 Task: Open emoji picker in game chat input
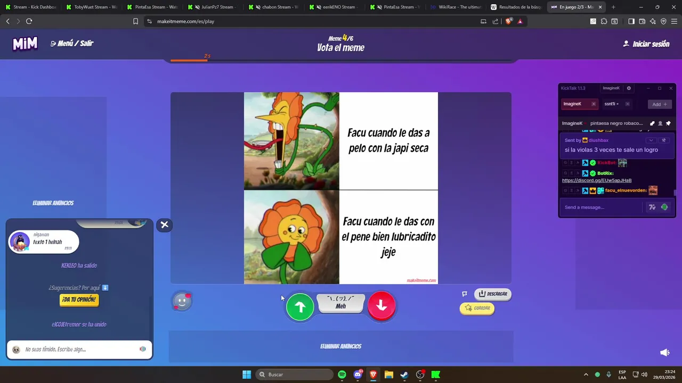(16, 349)
